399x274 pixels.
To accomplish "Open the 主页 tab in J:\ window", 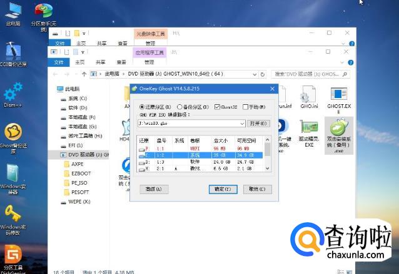I will click(x=80, y=62).
